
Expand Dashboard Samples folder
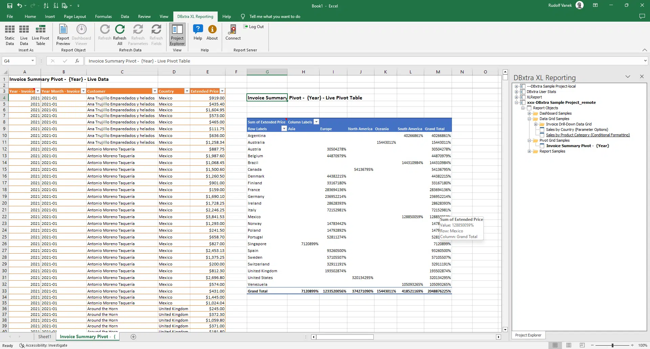pos(529,113)
